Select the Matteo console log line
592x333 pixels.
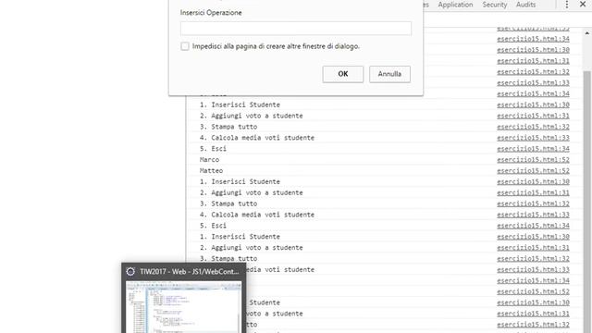pyautogui.click(x=211, y=170)
